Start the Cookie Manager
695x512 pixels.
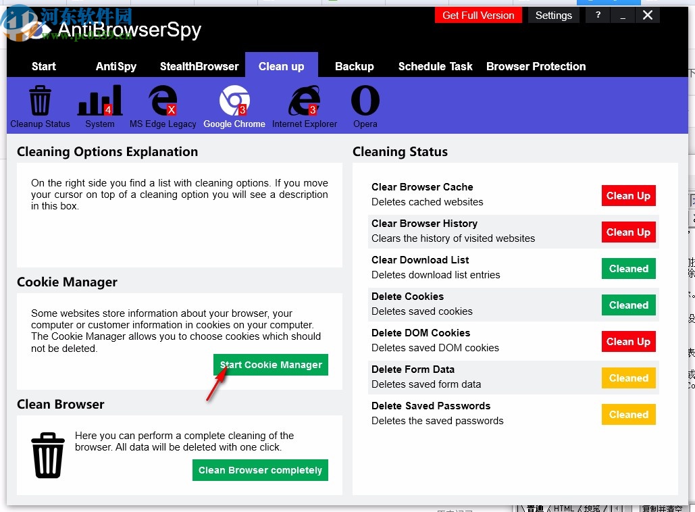coord(270,365)
